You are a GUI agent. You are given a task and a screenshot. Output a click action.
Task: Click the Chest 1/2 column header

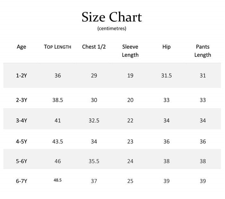click(94, 47)
